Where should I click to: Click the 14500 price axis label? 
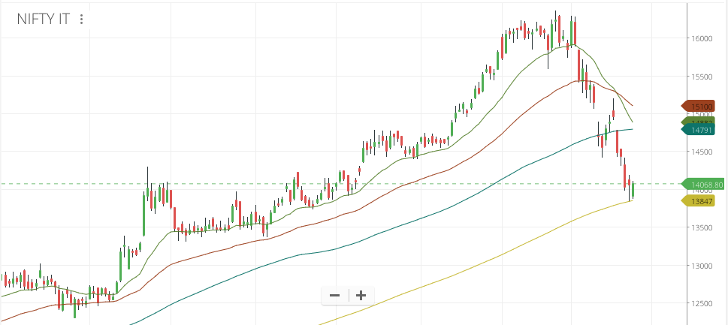[702, 152]
